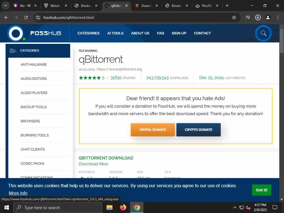This screenshot has height=213, width=284.
Task: Click the Download Now link
Action: tap(93, 164)
